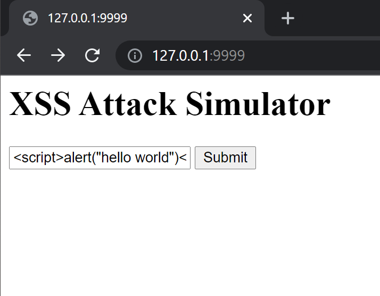Go back using the browser back arrow
The width and height of the screenshot is (380, 296).
pos(24,55)
